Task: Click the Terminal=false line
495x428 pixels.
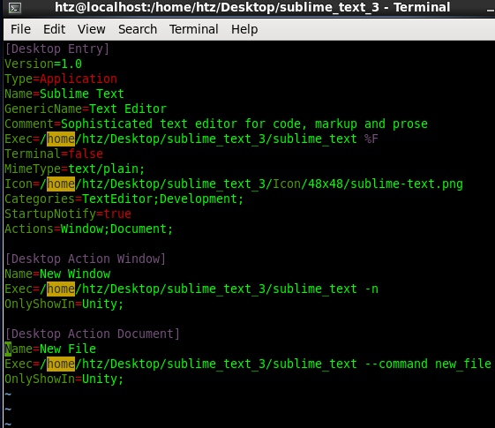Action: coord(54,154)
